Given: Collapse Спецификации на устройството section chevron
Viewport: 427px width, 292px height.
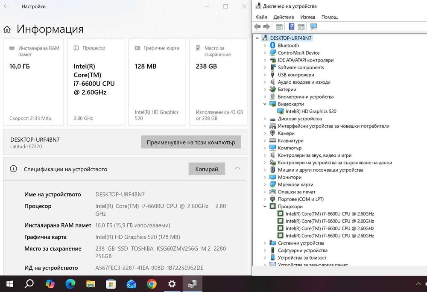Looking at the screenshot, I should point(237,169).
